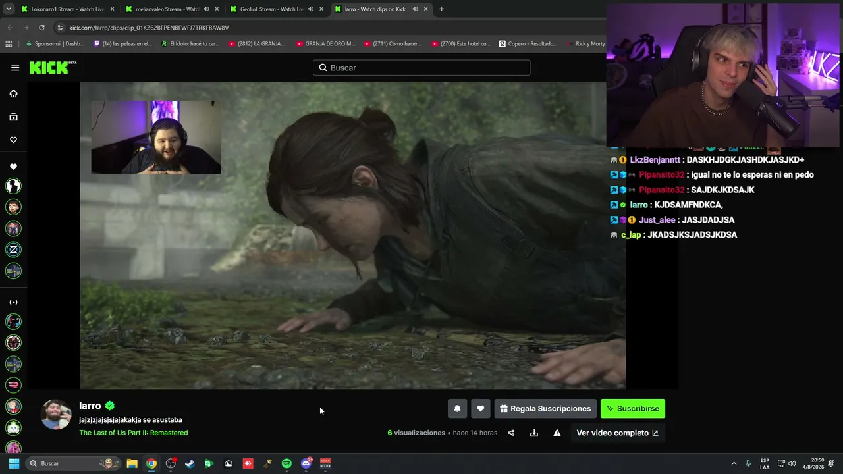Click the live recommended channels icon
This screenshot has height=474, width=843.
(13, 302)
